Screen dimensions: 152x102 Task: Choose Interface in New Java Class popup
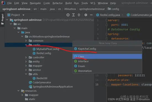[x=107, y=61]
